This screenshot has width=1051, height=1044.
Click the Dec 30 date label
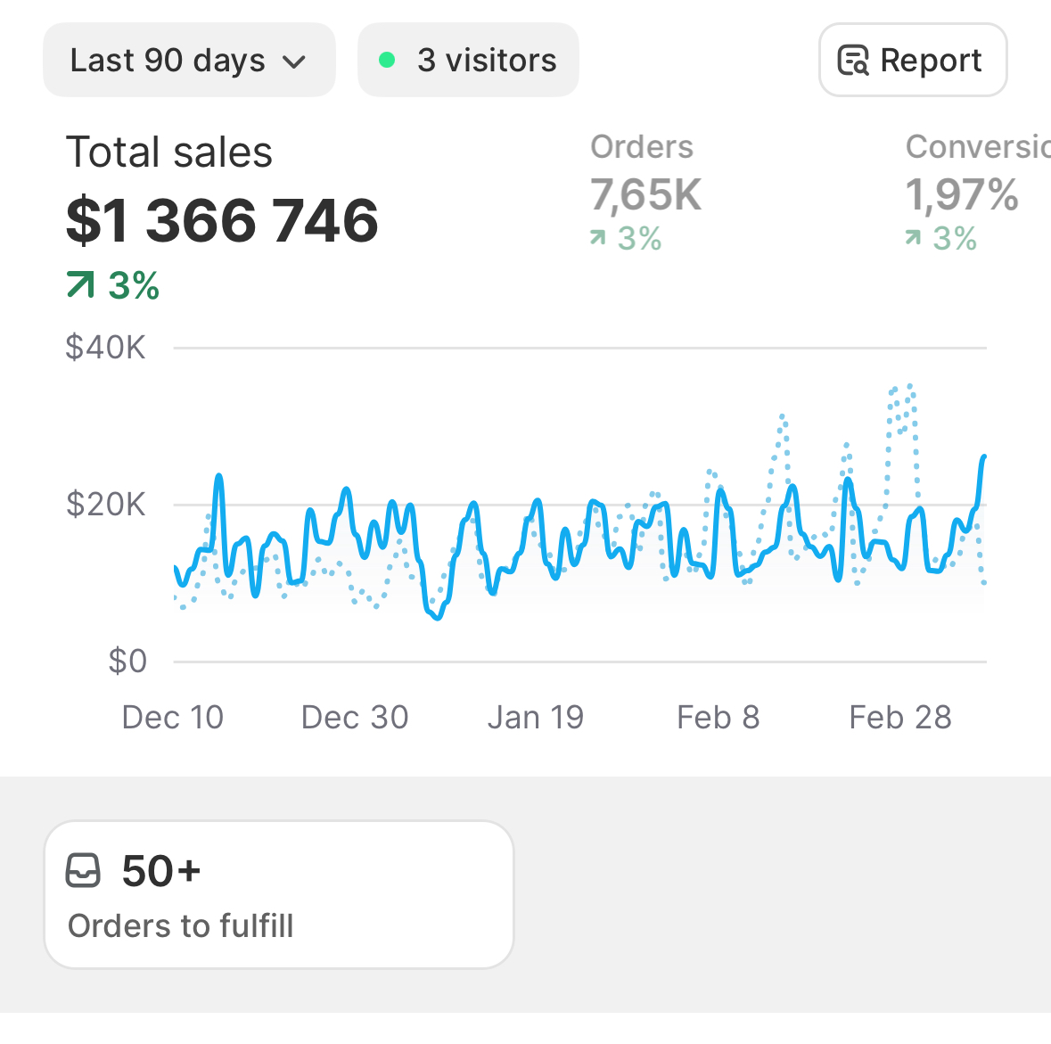(x=355, y=718)
